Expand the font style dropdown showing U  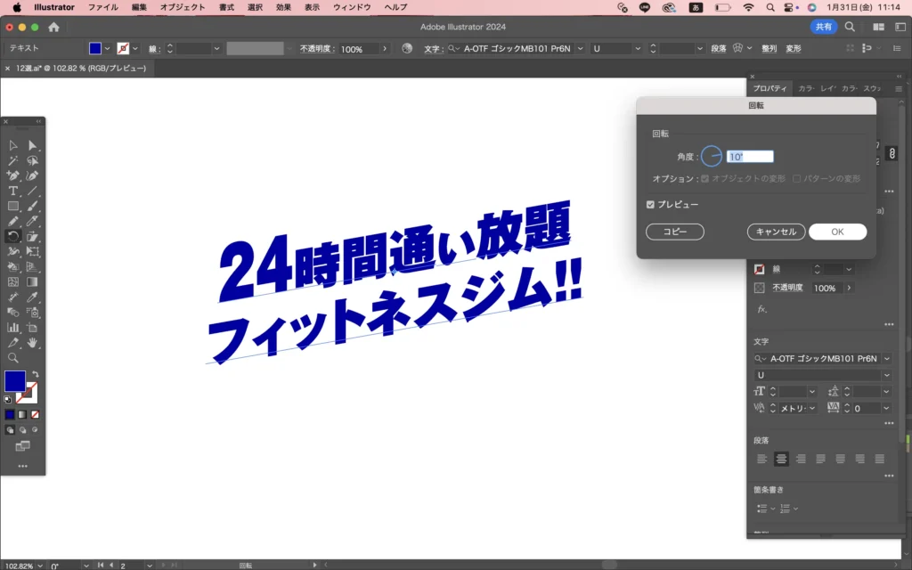[885, 375]
